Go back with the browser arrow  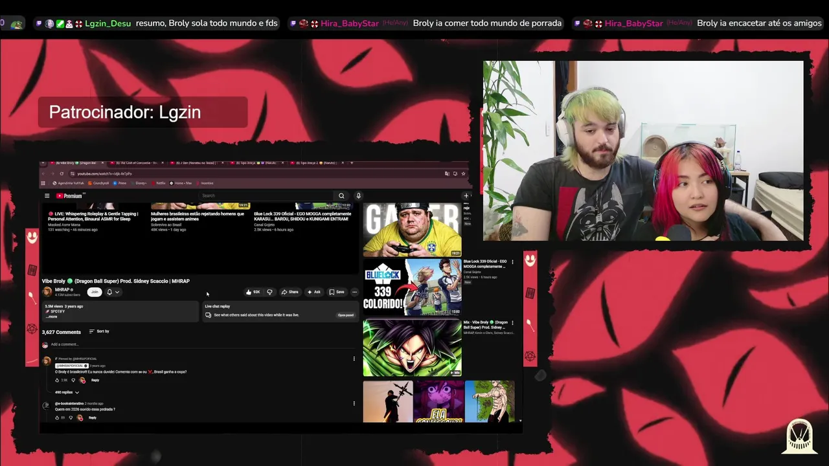43,173
